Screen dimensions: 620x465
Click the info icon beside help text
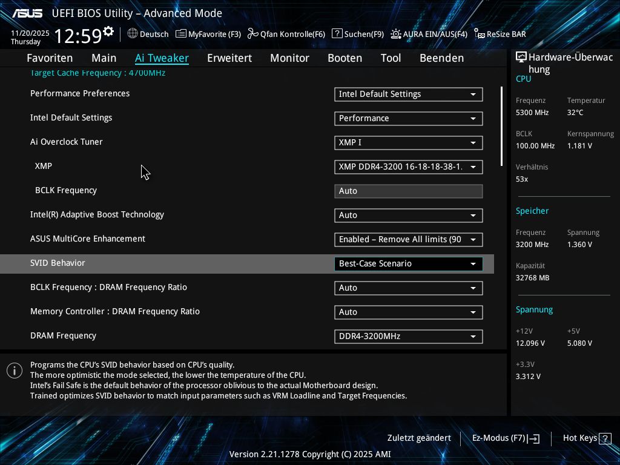pyautogui.click(x=15, y=371)
